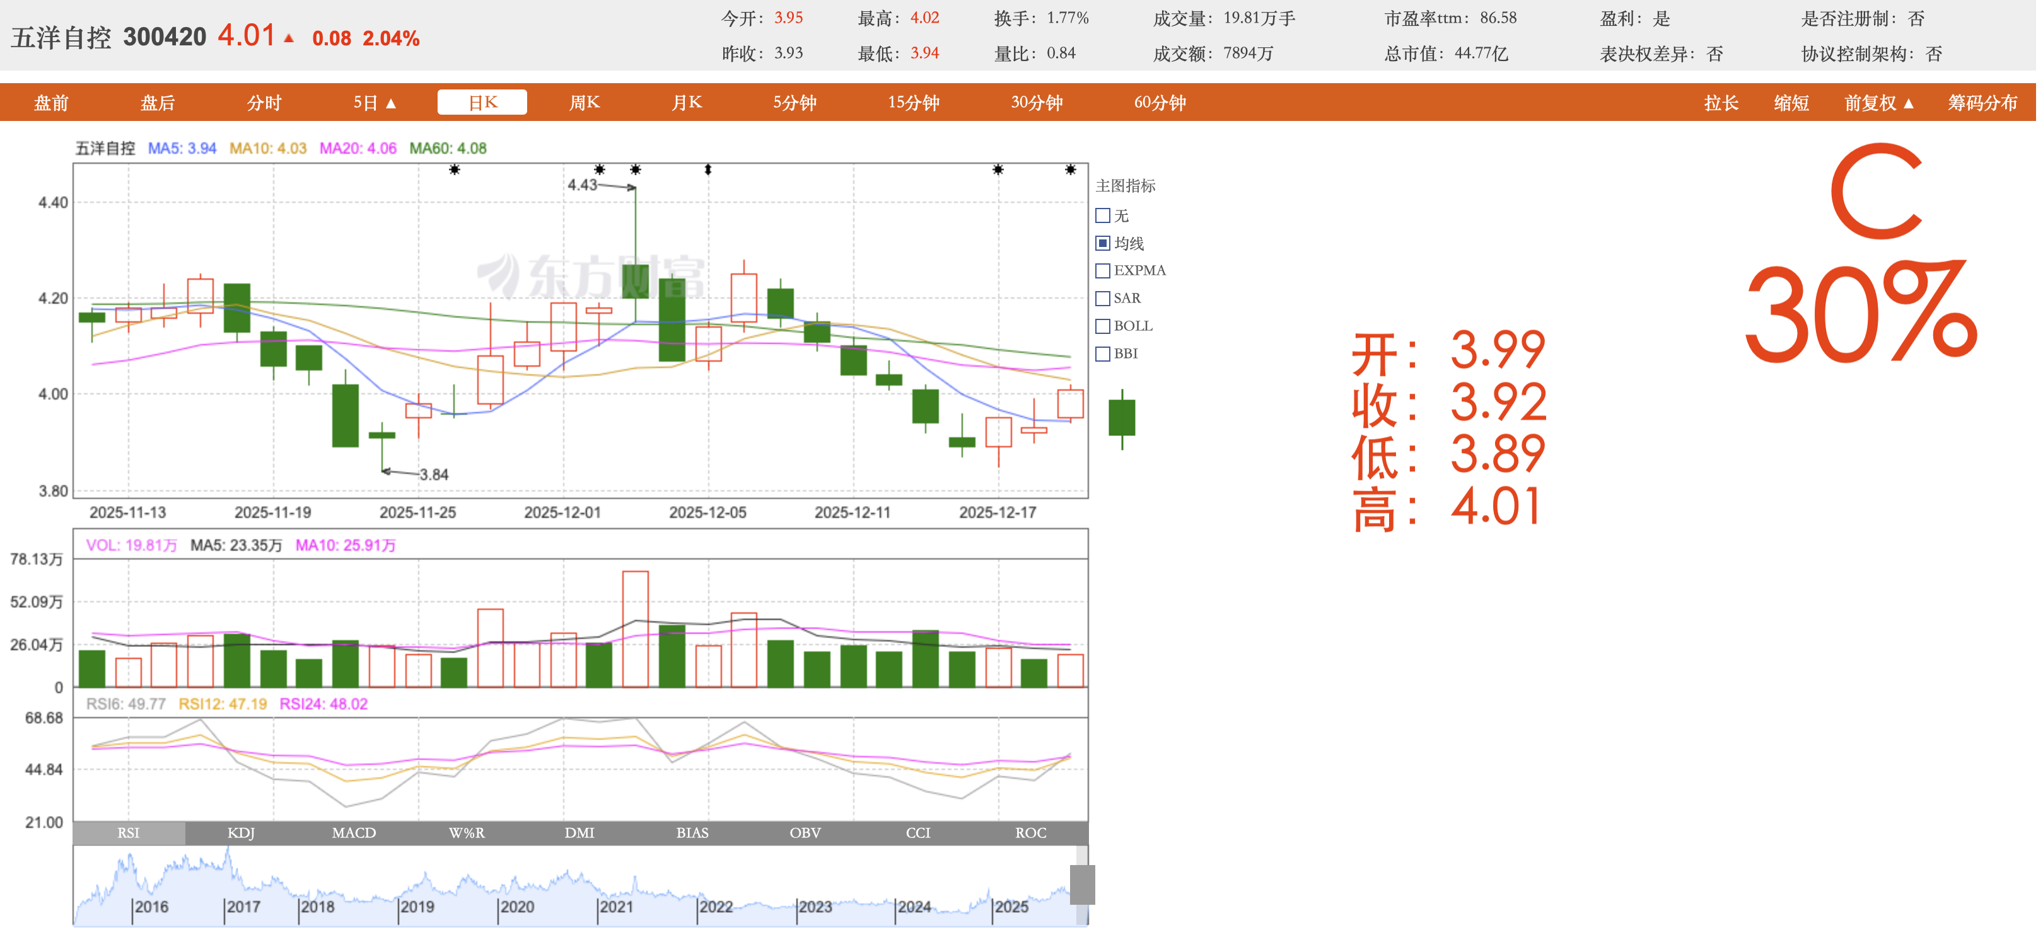This screenshot has width=2043, height=935.
Task: Click the star marker left of the 4.43 label
Action: pyautogui.click(x=600, y=169)
